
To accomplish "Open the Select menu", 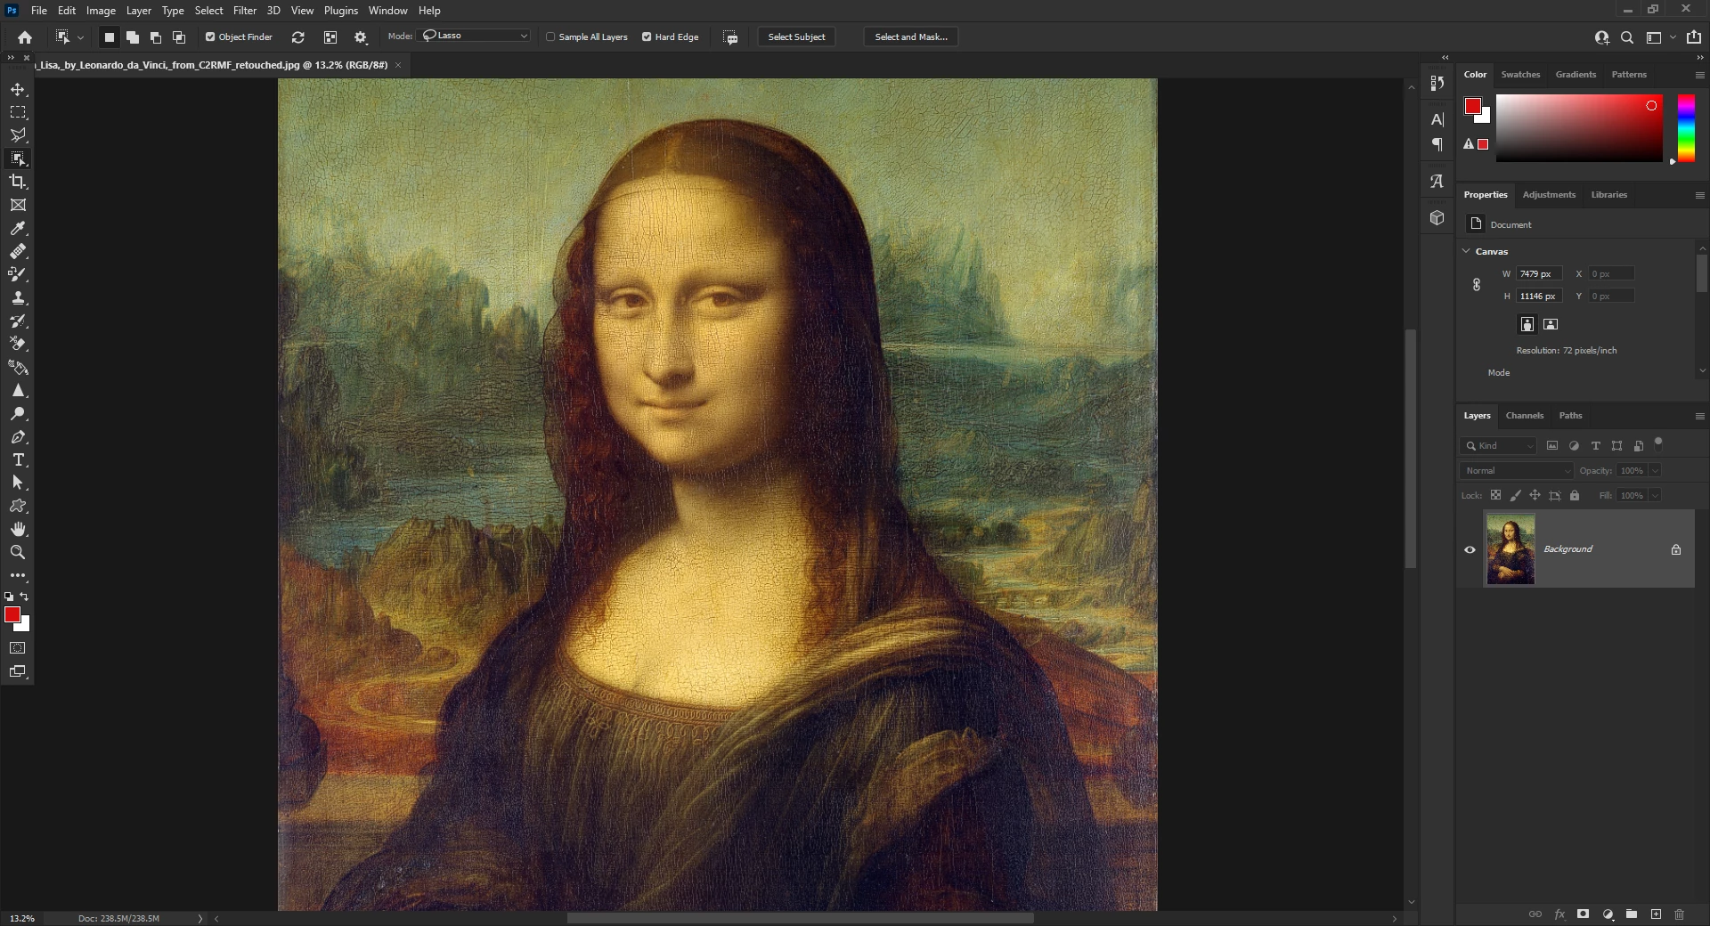I will (209, 11).
